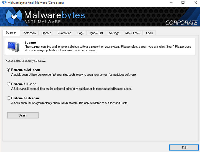
Task: Show the About tab
Action: pyautogui.click(x=149, y=33)
